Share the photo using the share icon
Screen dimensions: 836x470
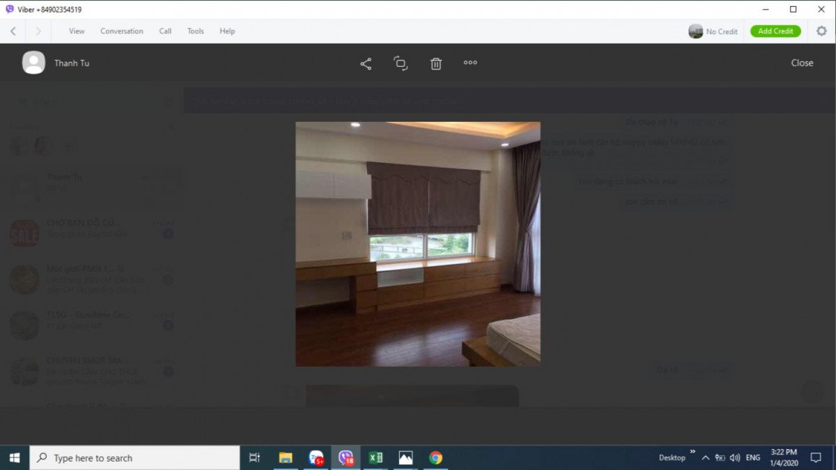tap(366, 63)
